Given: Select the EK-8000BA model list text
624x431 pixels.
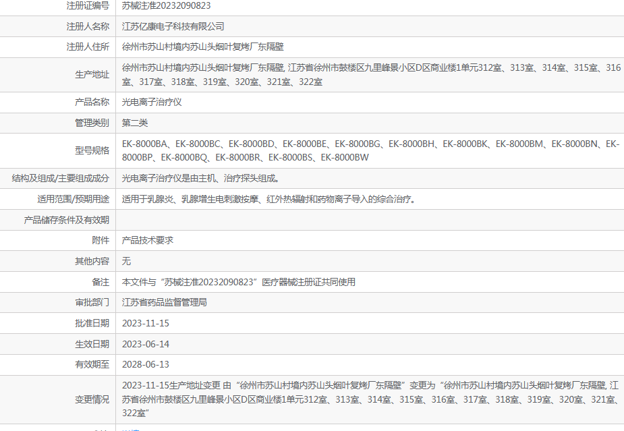Looking at the screenshot, I should pyautogui.click(x=370, y=150).
